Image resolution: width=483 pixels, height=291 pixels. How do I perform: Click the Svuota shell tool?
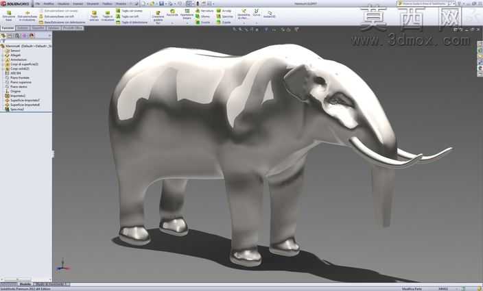(202, 22)
